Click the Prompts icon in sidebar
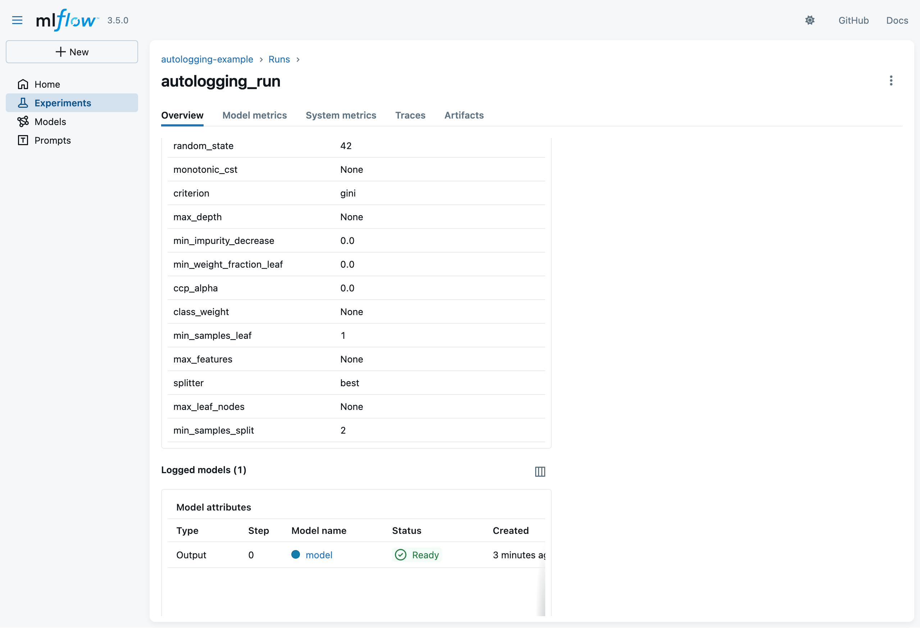Image resolution: width=920 pixels, height=628 pixels. point(23,140)
